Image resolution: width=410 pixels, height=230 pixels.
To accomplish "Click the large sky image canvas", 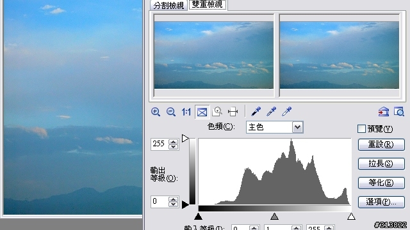I will point(72,107).
